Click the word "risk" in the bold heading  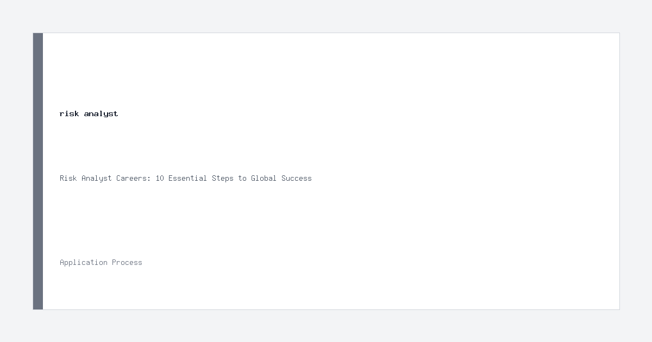coord(69,114)
